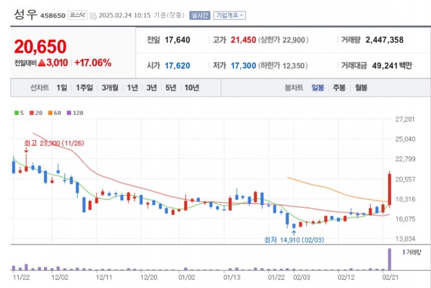Switch to 주봉 weekly candle chart
The width and height of the screenshot is (431, 288).
pyautogui.click(x=339, y=87)
